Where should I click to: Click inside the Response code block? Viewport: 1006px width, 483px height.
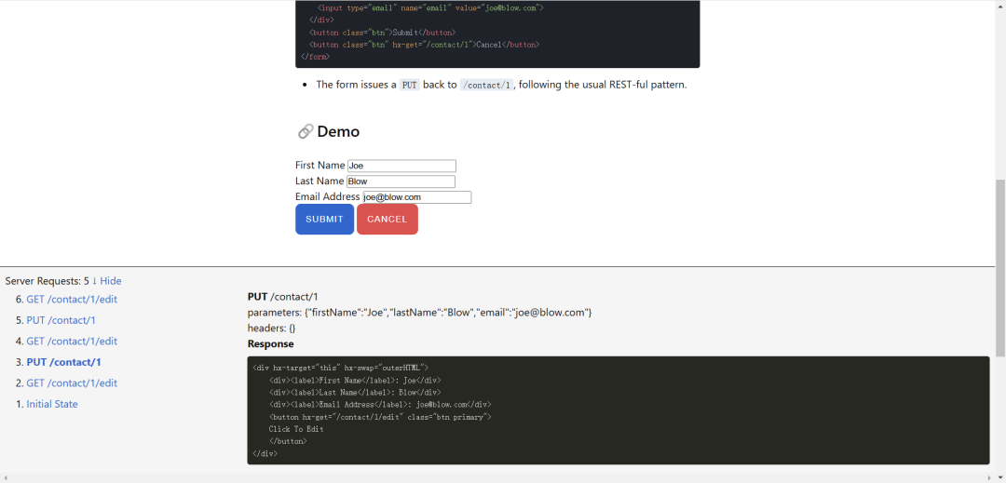618,409
